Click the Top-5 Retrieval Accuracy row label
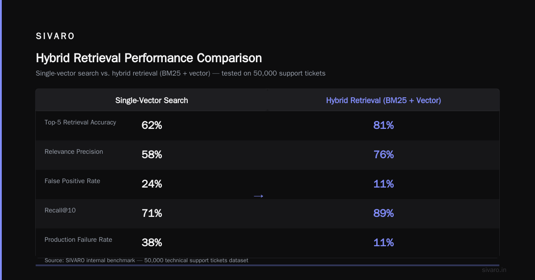This screenshot has height=280, width=535. [80, 122]
